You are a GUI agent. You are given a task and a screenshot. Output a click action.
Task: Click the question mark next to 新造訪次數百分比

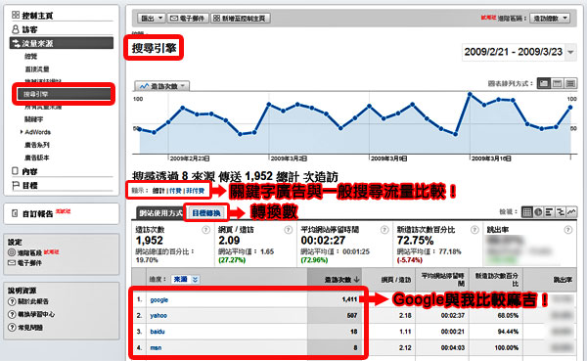coord(474,230)
